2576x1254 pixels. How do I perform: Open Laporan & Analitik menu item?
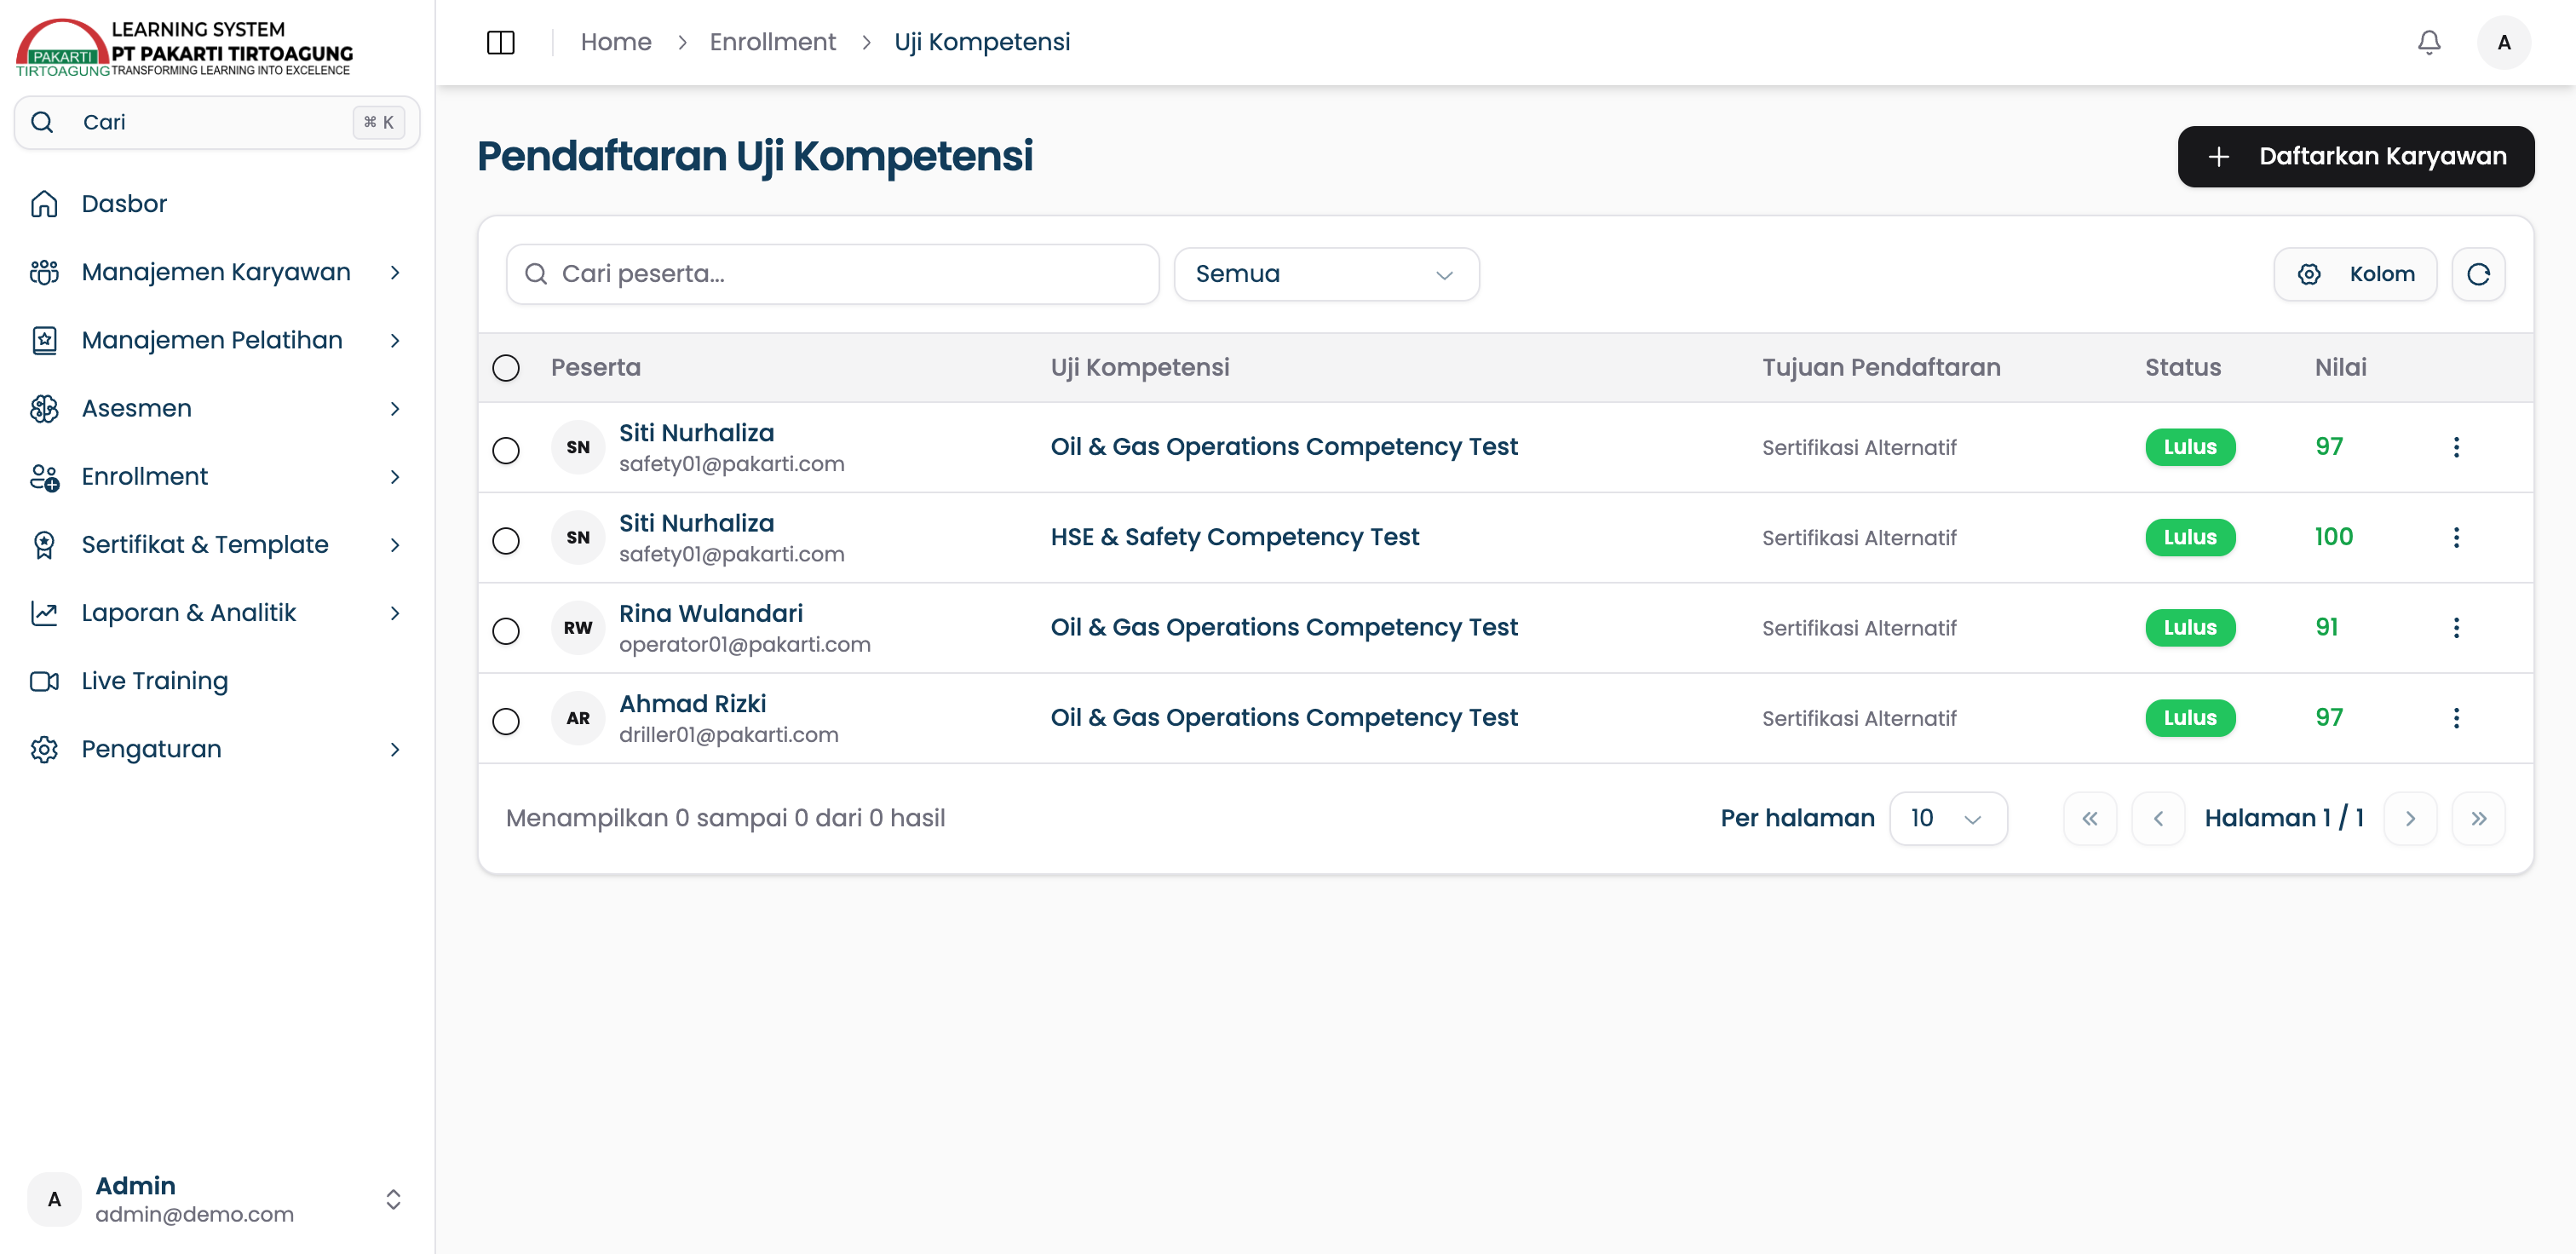217,613
